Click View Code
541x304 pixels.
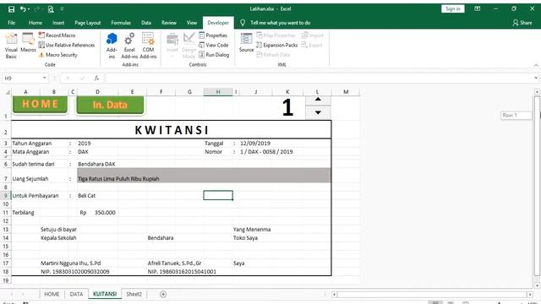pos(214,45)
